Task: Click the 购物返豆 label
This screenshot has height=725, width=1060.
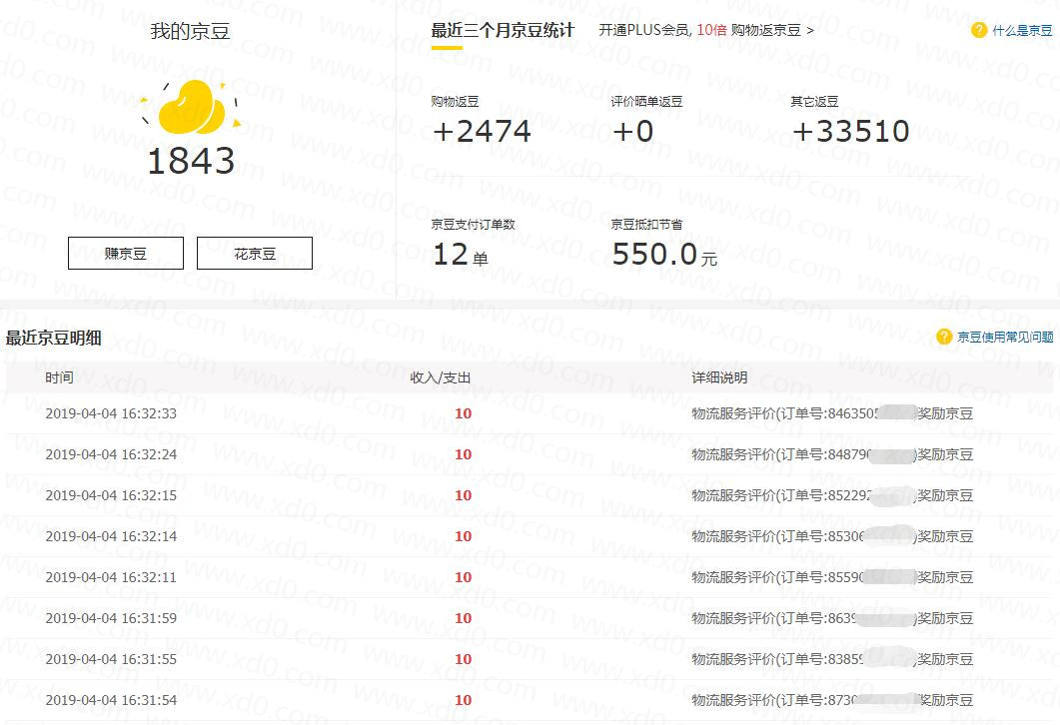Action: point(455,101)
